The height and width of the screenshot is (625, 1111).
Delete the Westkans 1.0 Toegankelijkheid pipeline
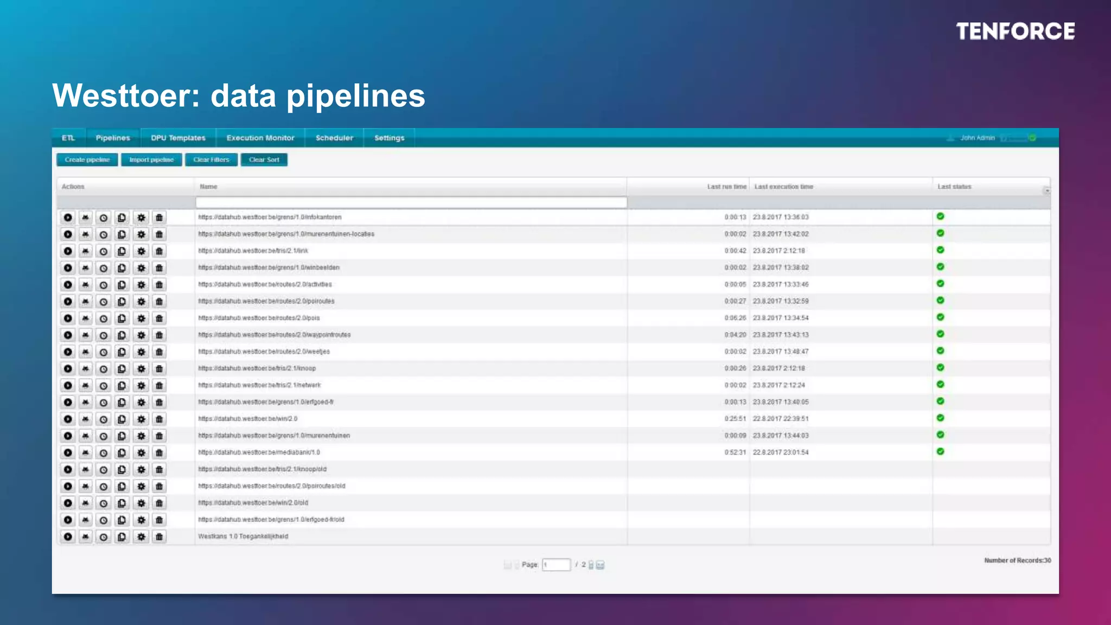coord(159,537)
